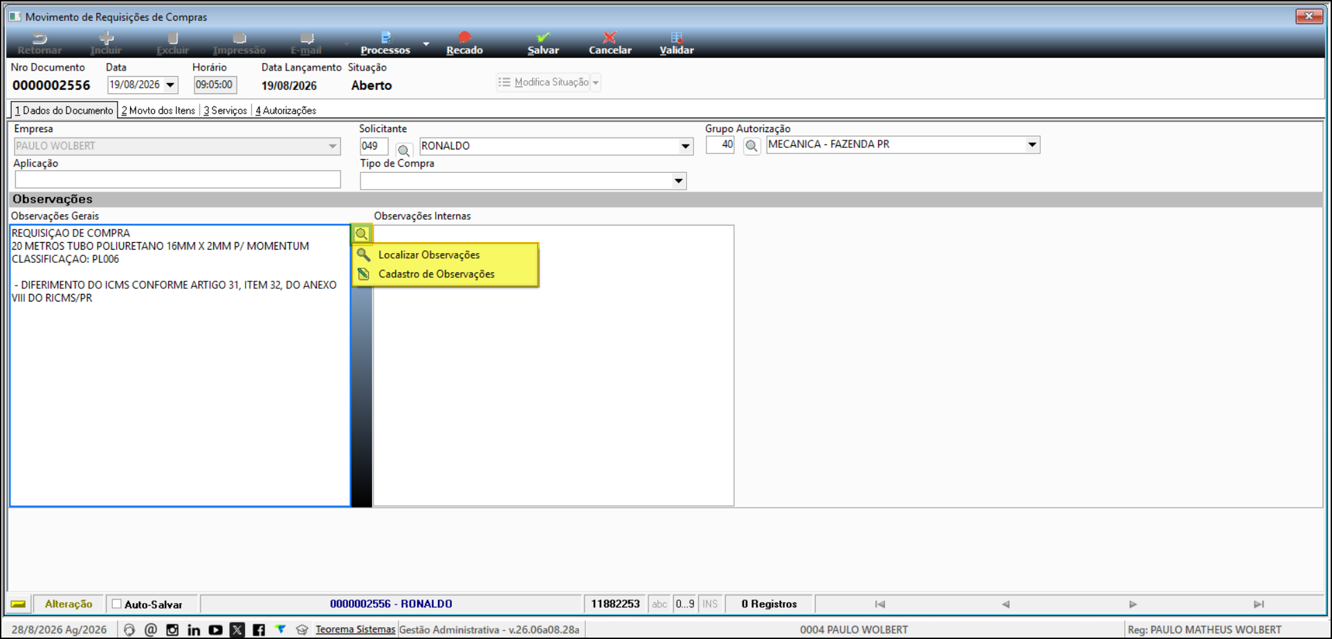Image resolution: width=1332 pixels, height=639 pixels.
Task: Click the Salvar green checkmark icon
Action: [x=543, y=37]
